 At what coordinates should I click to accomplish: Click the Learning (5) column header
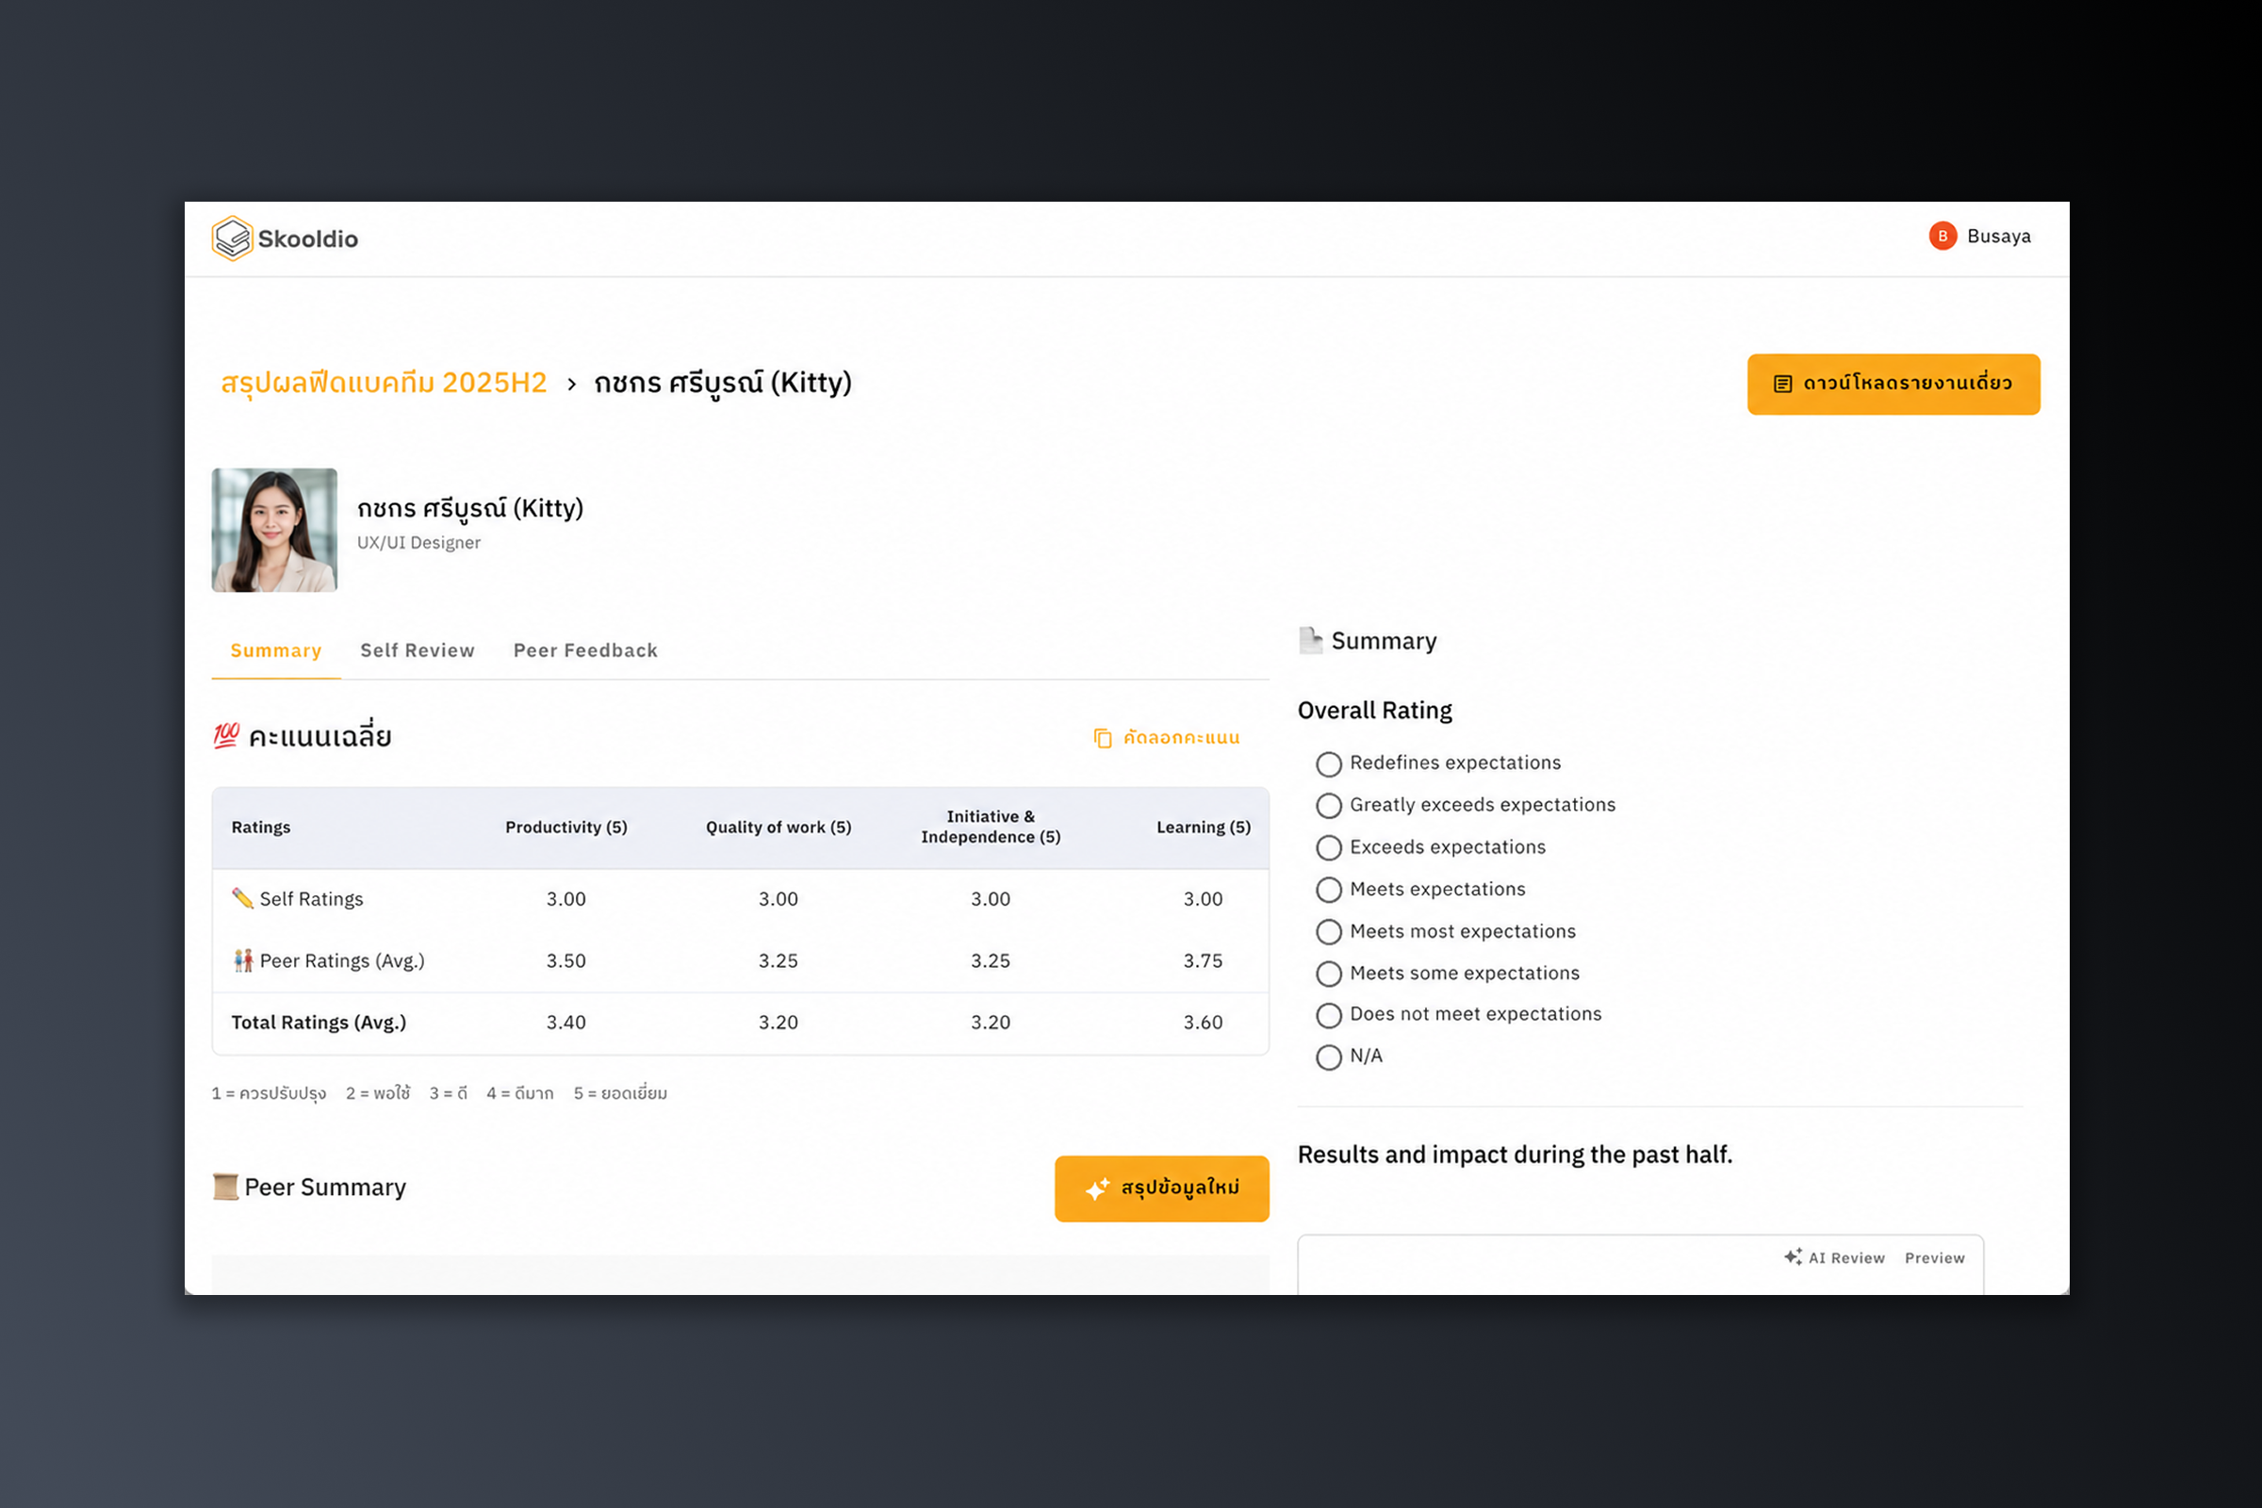1204,828
